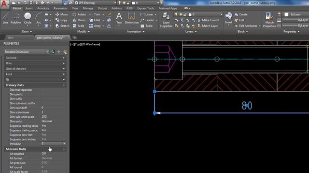Screen dimensions: 309x173
Task: Toggle layer freeze sun in Layers panel
Action: 181,14
